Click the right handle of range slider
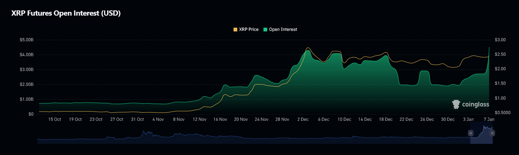The height and width of the screenshot is (155, 519). [493, 133]
